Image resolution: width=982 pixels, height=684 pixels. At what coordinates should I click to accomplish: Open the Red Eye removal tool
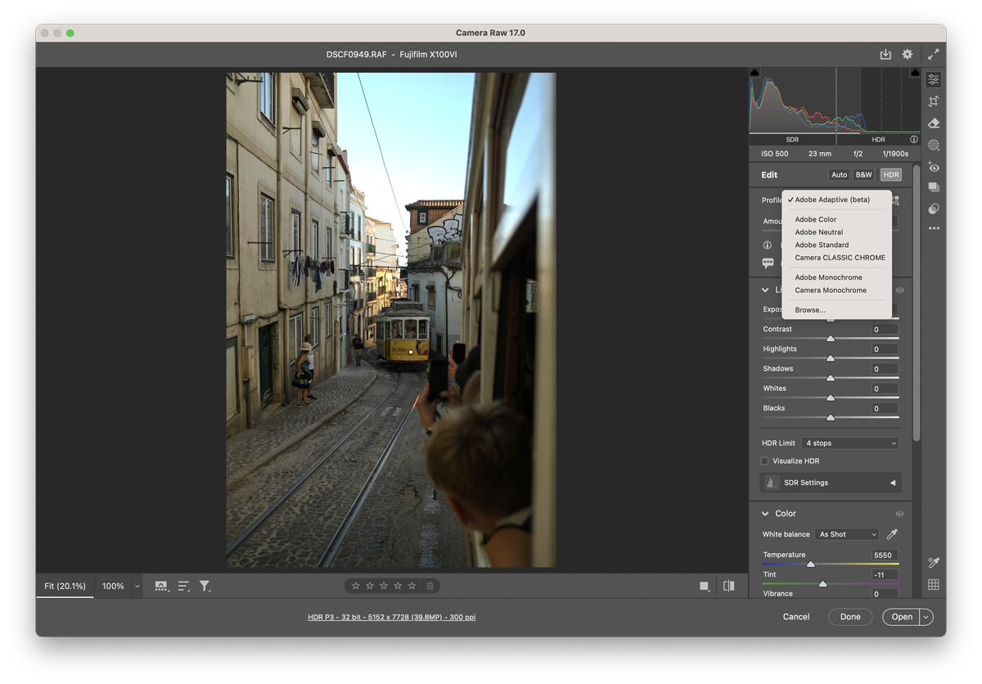click(934, 167)
